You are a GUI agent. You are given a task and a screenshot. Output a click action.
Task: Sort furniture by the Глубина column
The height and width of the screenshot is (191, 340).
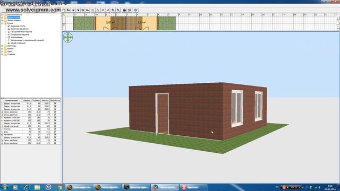[x=36, y=100]
